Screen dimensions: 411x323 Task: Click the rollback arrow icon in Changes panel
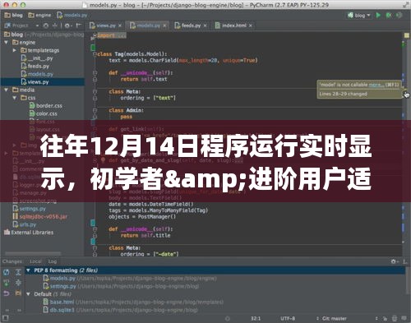(6, 293)
